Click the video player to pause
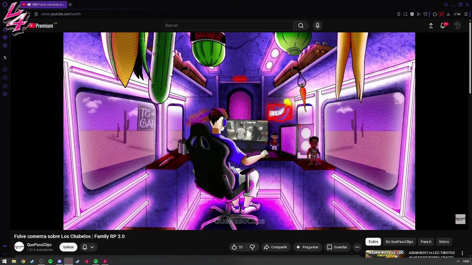This screenshot has width=472, height=265. pyautogui.click(x=239, y=131)
